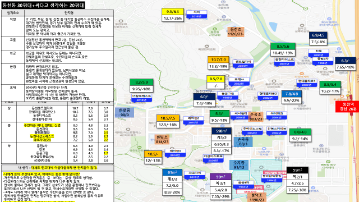Click the 7.5/-8% value box
Image resolution: width=359 pixels, height=202 pixels.
coord(318,42)
